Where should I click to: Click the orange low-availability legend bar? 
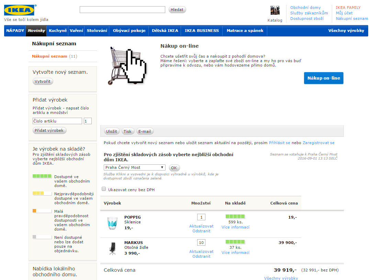pyautogui.click(x=42, y=211)
